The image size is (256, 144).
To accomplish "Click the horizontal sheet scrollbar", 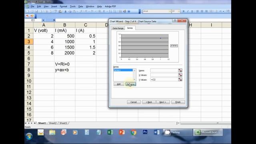I will tap(205, 123).
